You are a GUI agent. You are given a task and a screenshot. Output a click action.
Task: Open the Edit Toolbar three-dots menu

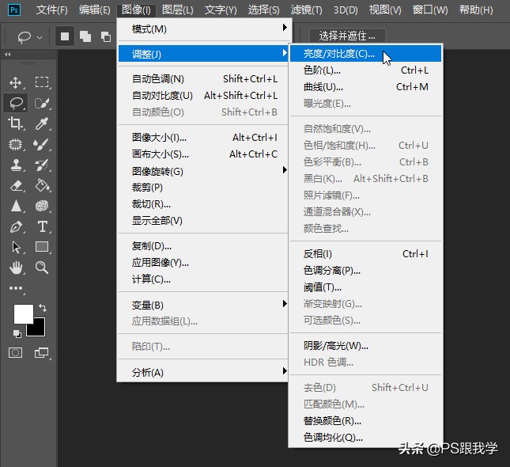16,288
